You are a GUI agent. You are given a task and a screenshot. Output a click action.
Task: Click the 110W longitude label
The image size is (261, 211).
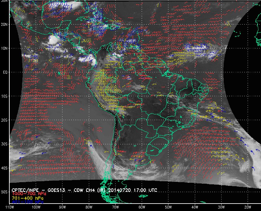tap(9, 207)
